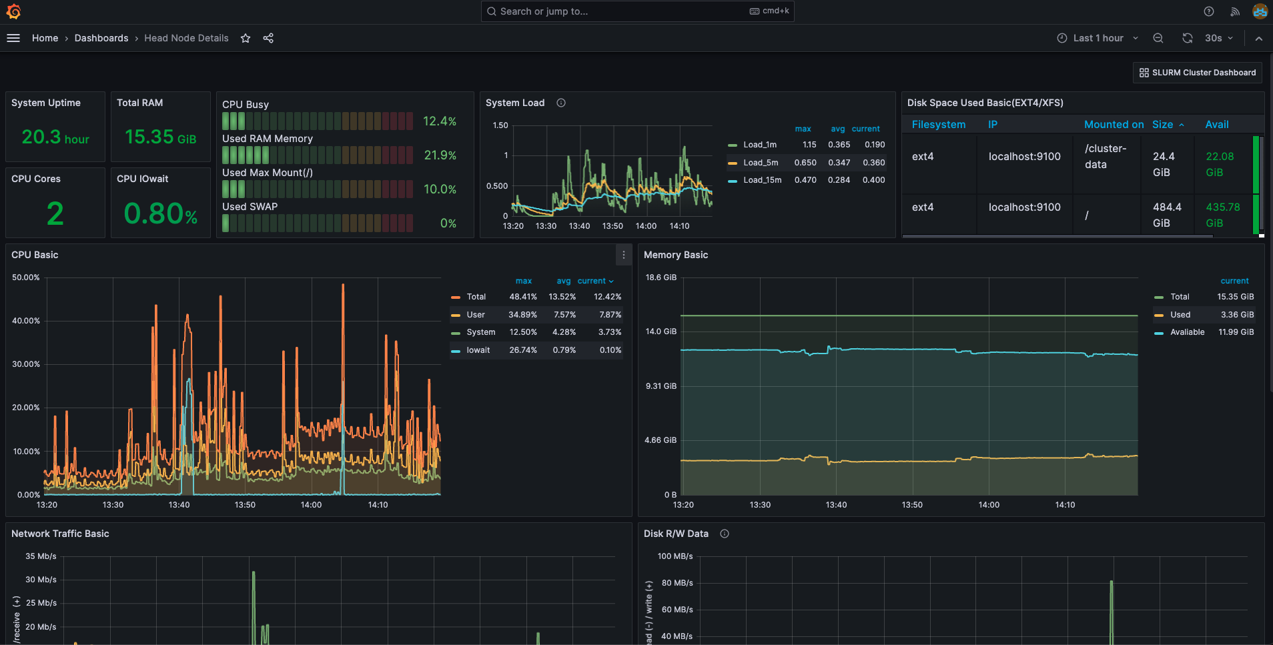Hide the Used series in Memory Basic
1273x645 pixels.
tap(1180, 314)
